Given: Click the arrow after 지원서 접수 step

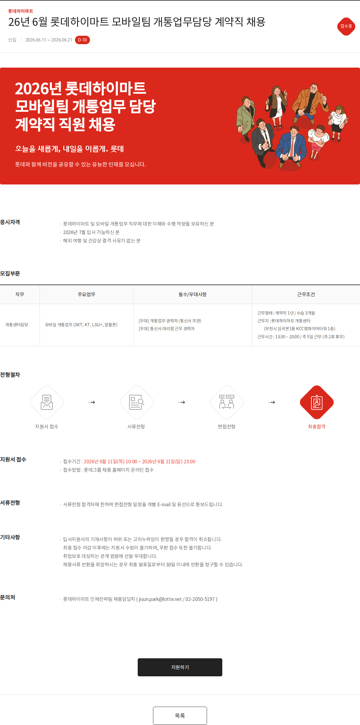Looking at the screenshot, I should pos(92,402).
